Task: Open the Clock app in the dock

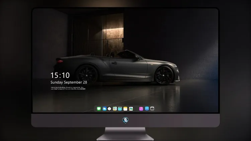Action: [x=109, y=109]
